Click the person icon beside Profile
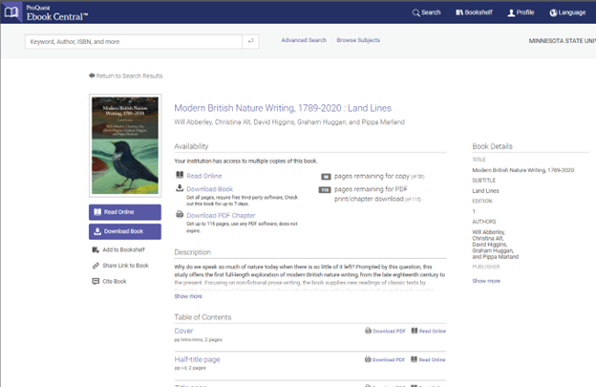 coord(511,13)
